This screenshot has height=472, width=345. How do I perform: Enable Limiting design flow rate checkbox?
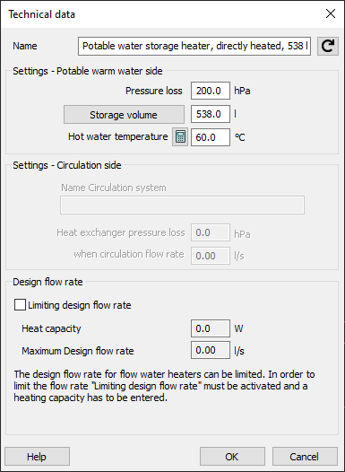pyautogui.click(x=20, y=305)
